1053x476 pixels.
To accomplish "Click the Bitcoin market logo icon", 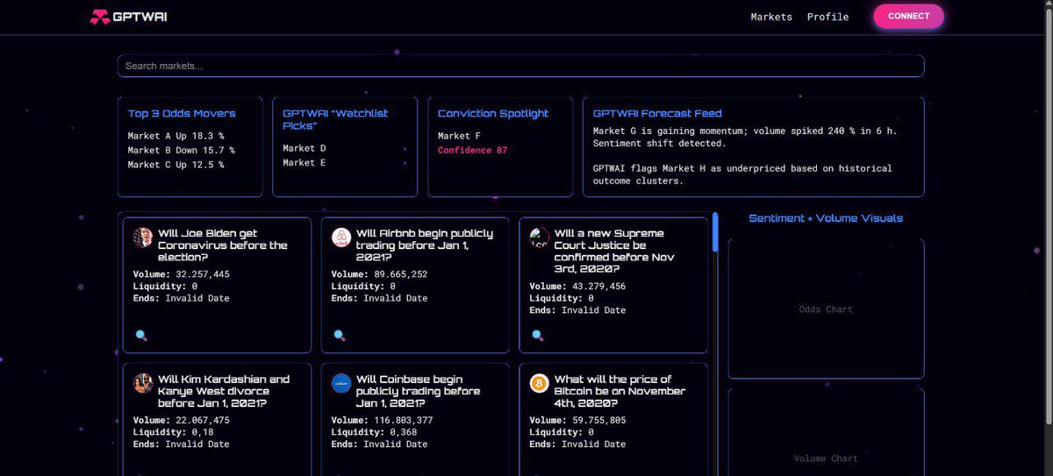I will pos(540,383).
